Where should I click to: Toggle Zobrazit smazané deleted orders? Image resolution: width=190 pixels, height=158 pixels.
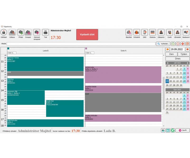(x=37, y=33)
